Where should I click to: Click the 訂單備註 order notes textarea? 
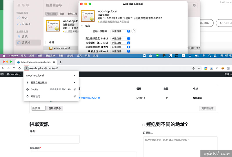pos(180,147)
